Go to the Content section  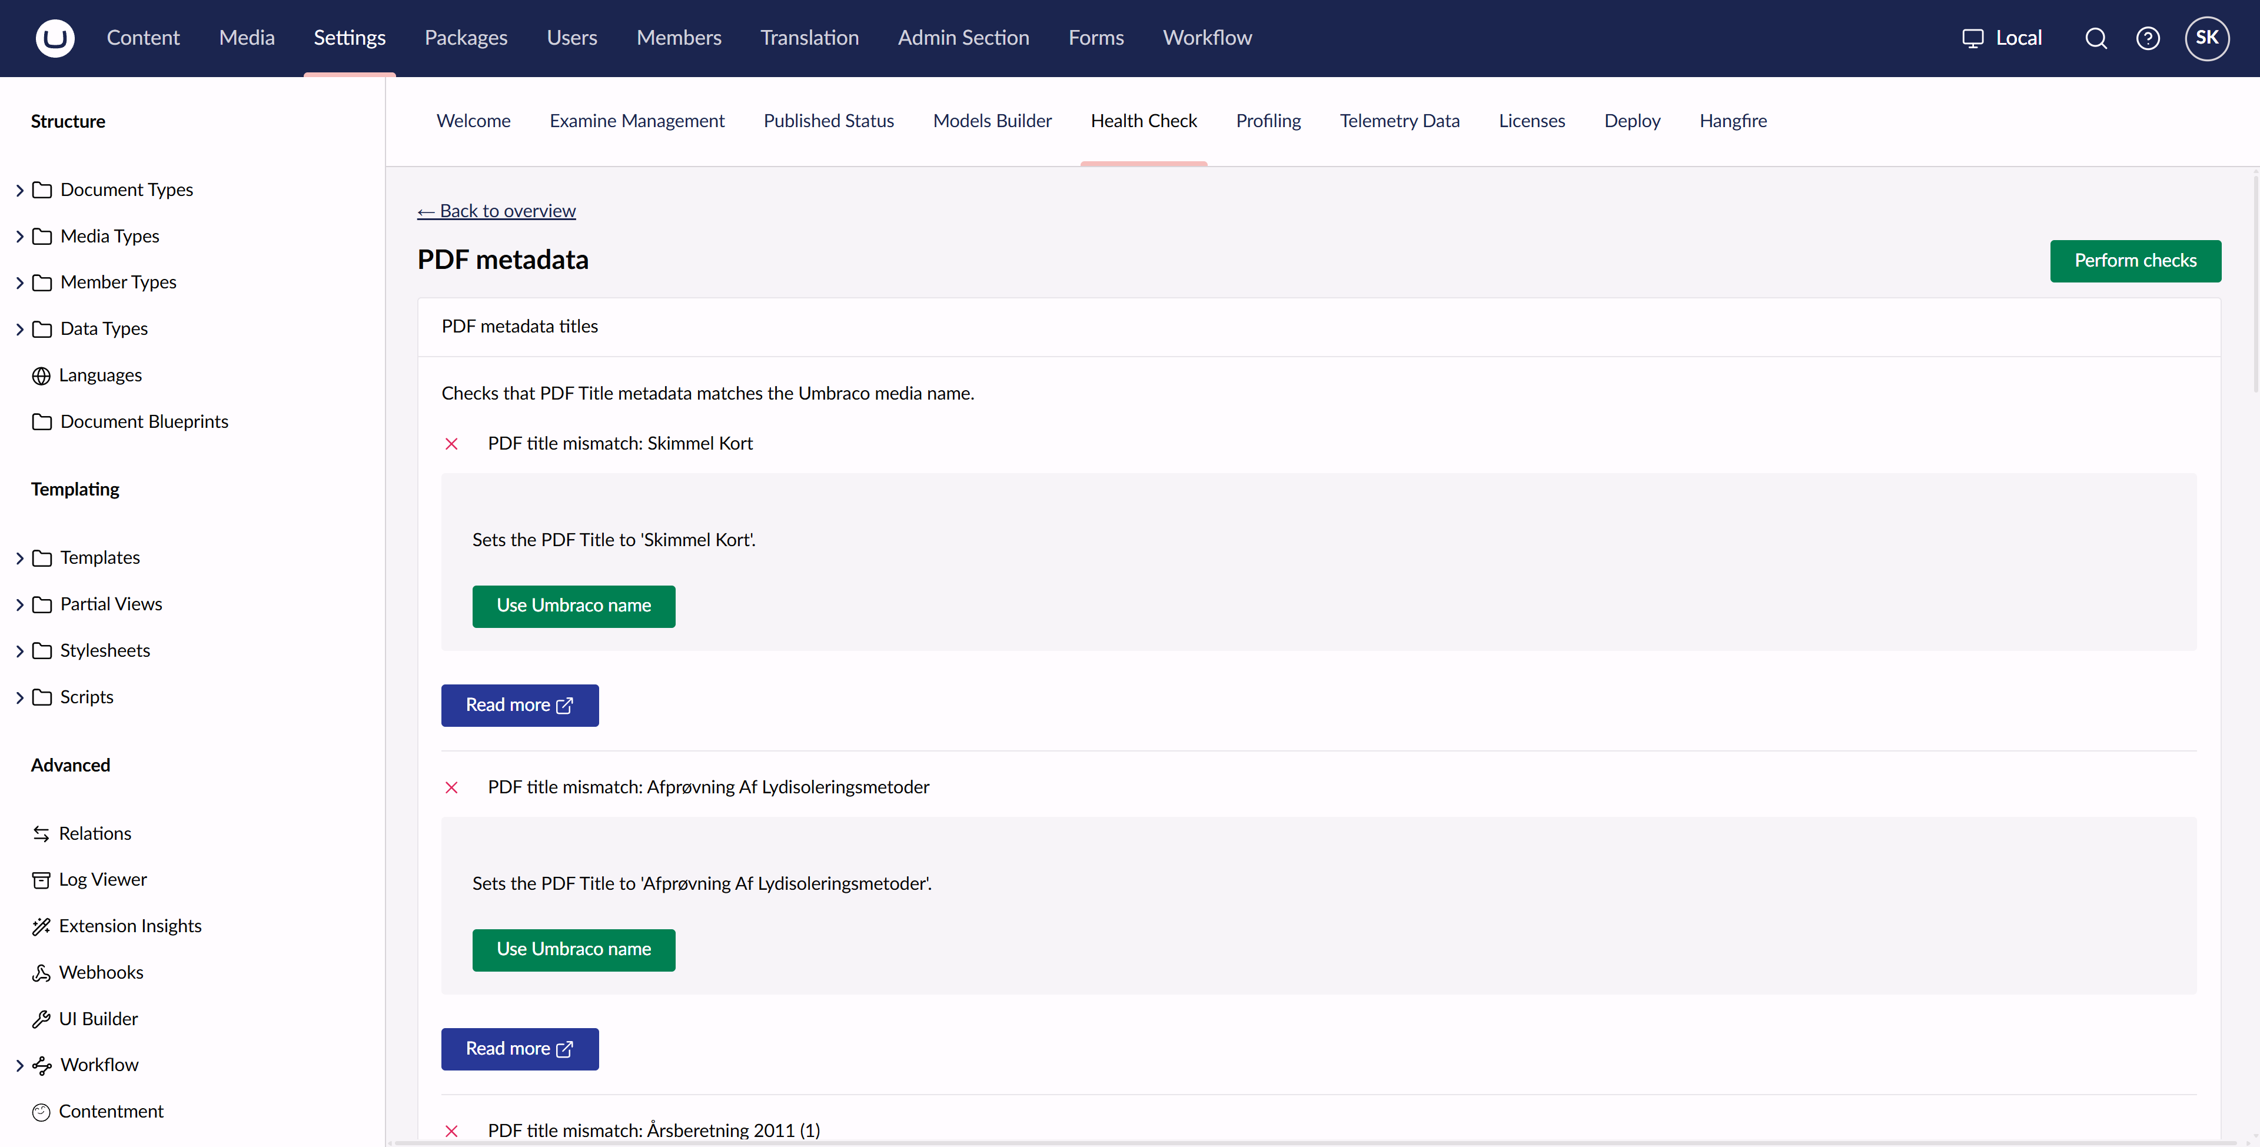point(143,38)
